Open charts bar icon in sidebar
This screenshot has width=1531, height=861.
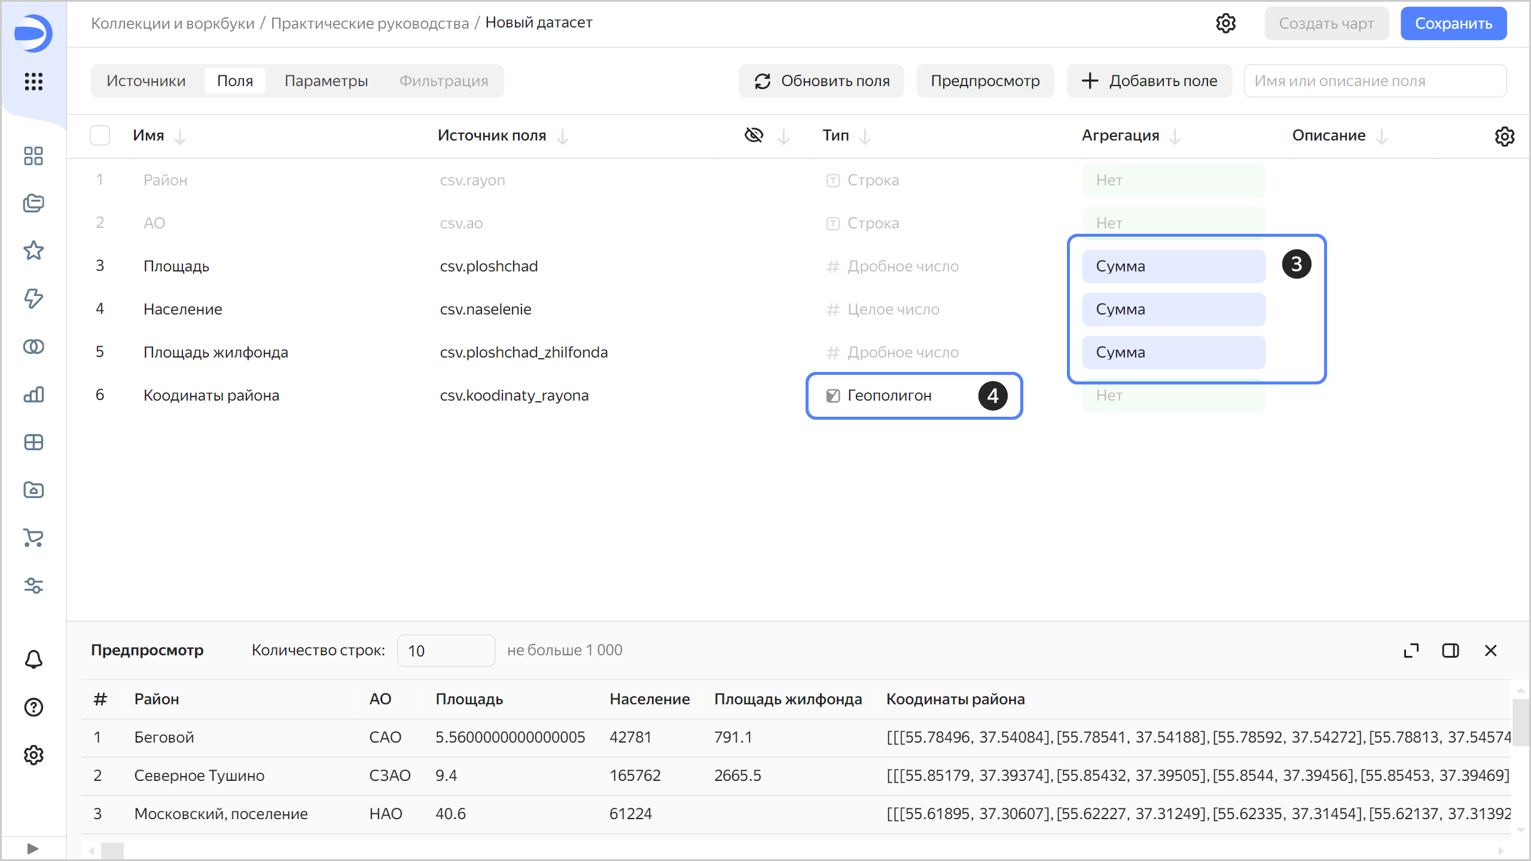[x=33, y=395]
